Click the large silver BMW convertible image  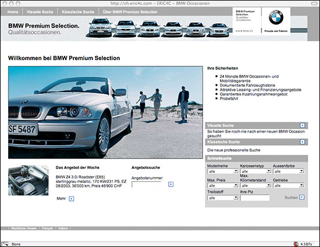tap(105, 112)
